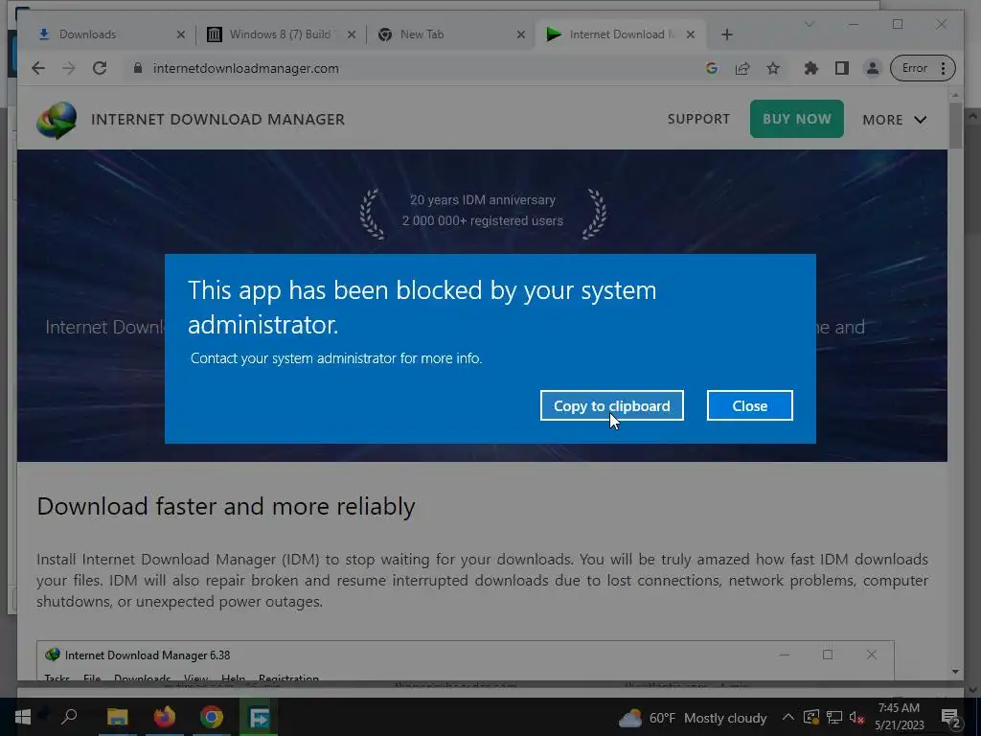
Task: Open the clock showing 7:45 AM
Action: click(899, 717)
